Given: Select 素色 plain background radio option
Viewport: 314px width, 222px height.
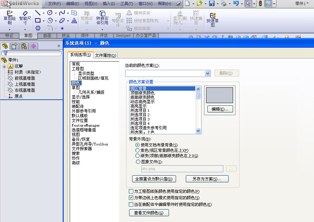Looking at the screenshot, I should tap(137, 150).
